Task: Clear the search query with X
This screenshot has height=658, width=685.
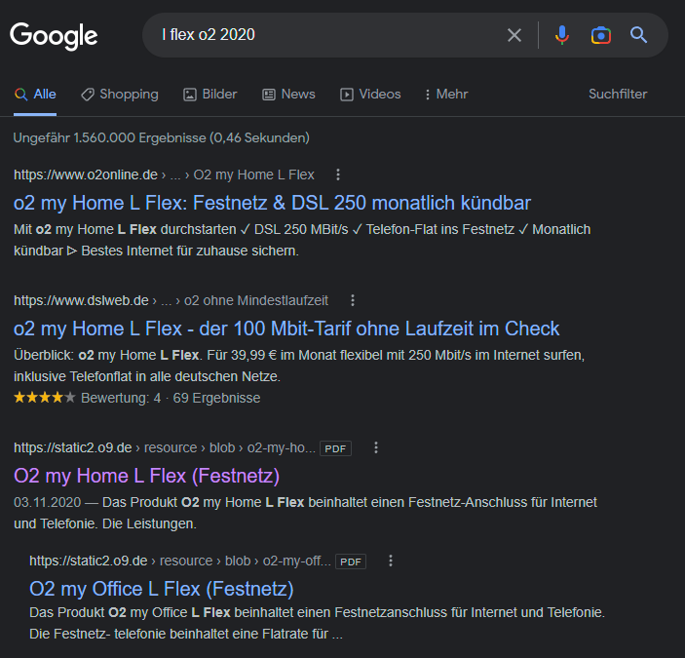Action: [514, 35]
